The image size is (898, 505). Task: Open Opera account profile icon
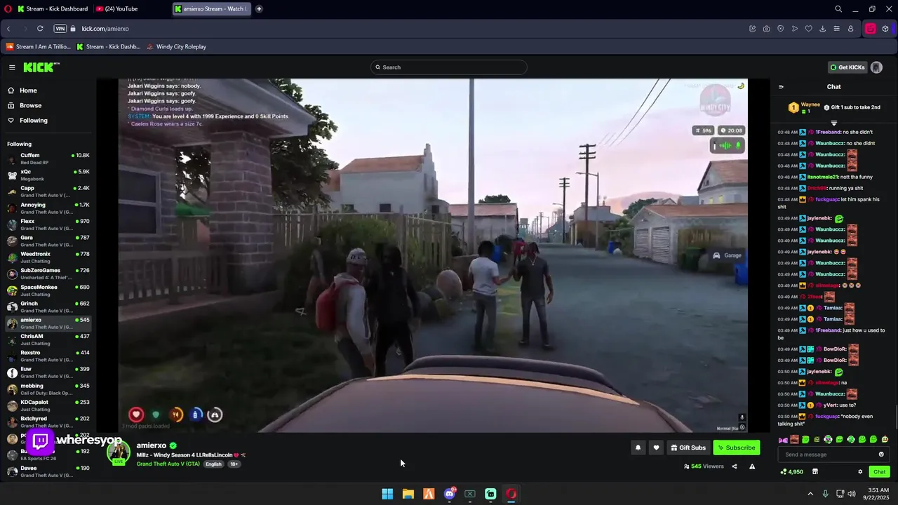(850, 29)
